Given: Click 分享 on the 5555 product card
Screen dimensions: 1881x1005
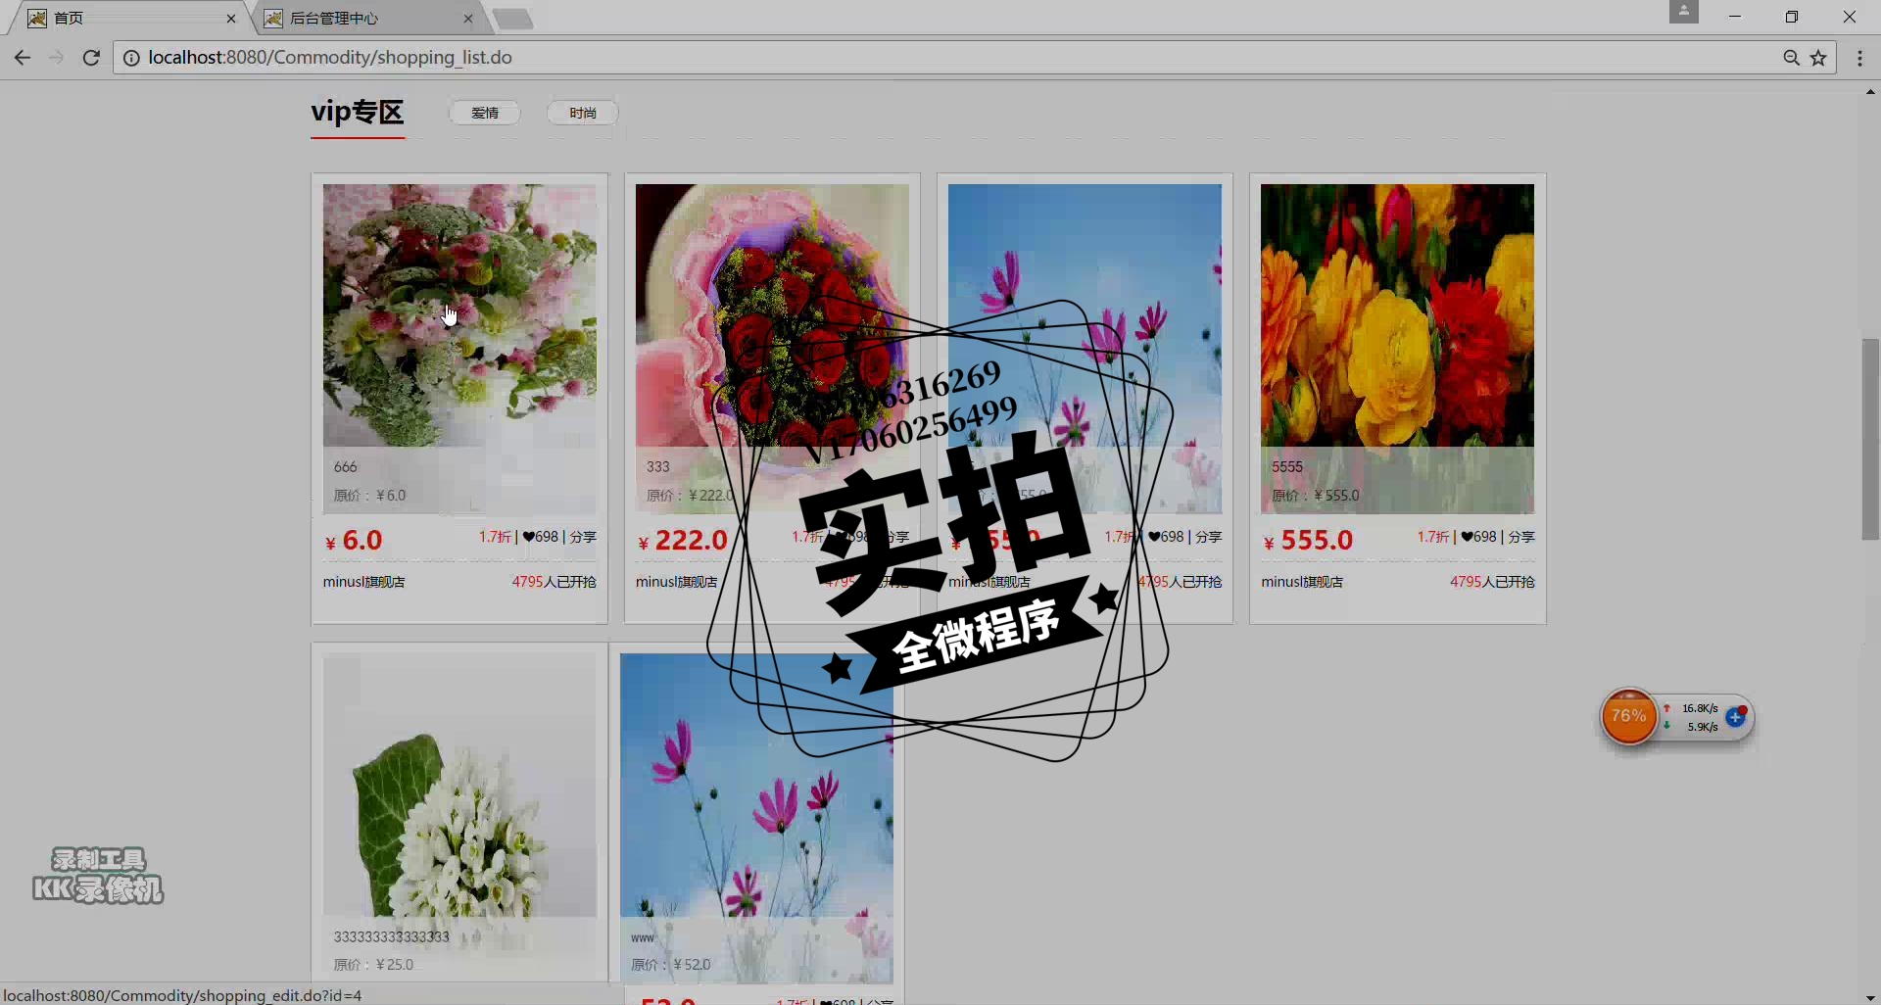Looking at the screenshot, I should click(1521, 537).
